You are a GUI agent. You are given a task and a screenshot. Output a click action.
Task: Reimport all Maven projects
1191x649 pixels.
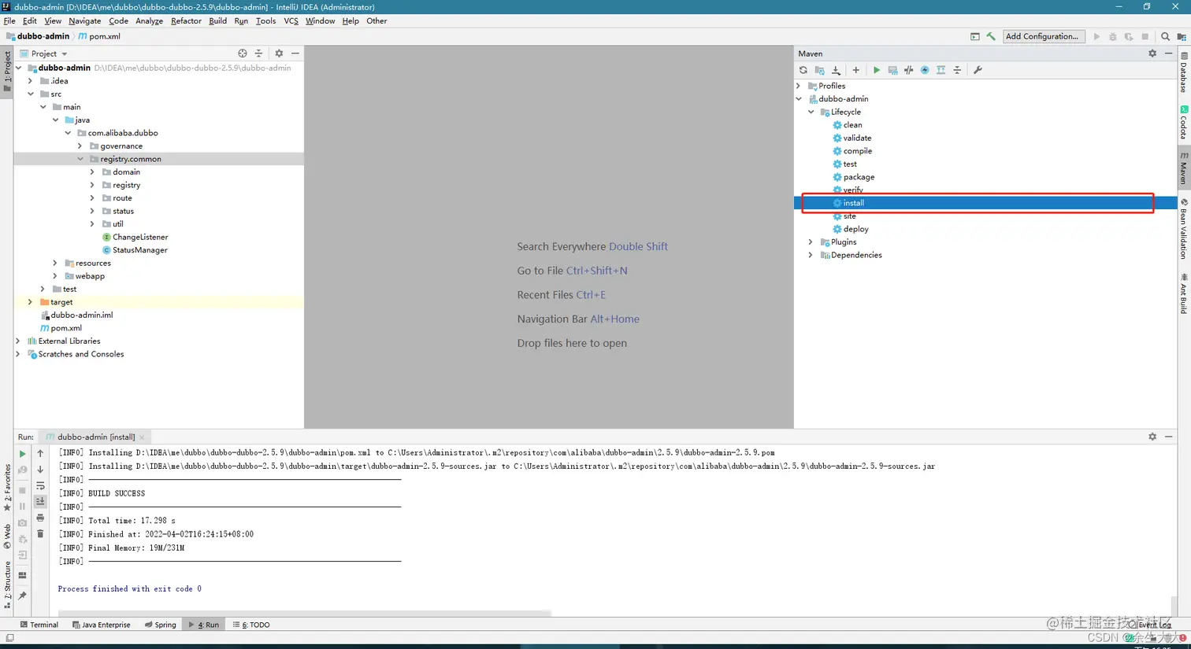click(803, 70)
